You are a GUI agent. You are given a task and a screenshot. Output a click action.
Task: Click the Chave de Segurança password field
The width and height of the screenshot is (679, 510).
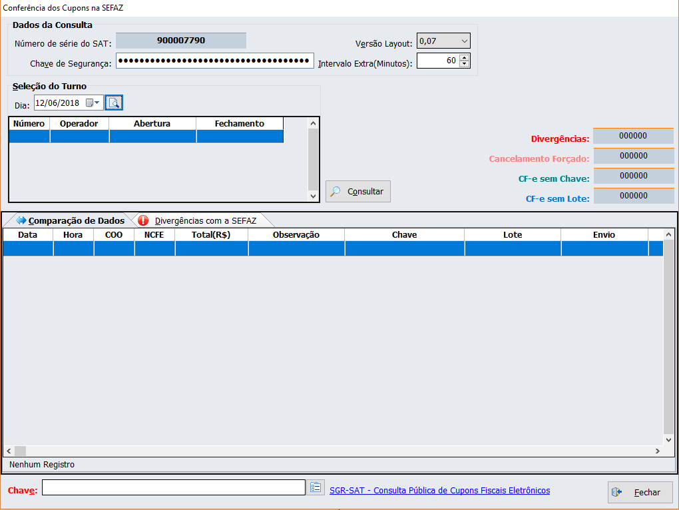pyautogui.click(x=214, y=61)
